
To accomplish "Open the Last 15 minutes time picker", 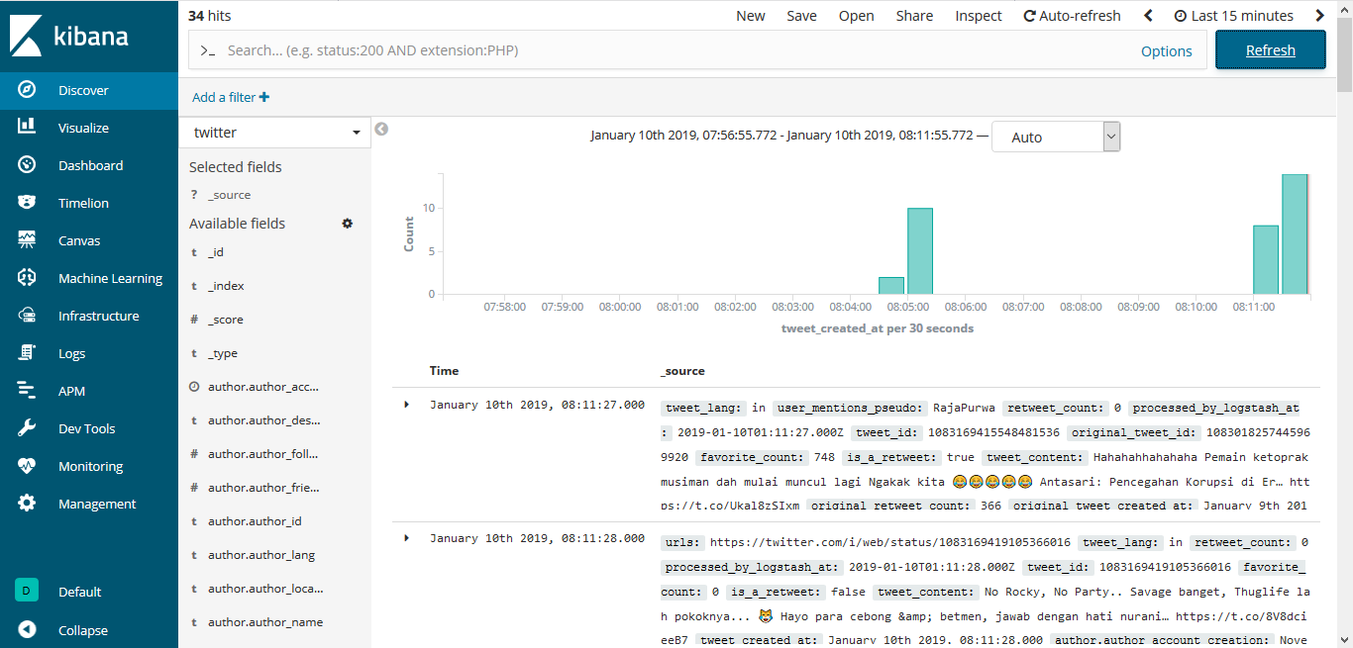I will click(x=1234, y=16).
